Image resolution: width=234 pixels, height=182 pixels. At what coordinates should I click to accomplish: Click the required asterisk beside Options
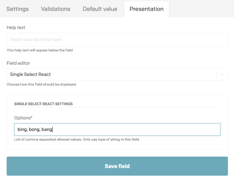pyautogui.click(x=31, y=117)
